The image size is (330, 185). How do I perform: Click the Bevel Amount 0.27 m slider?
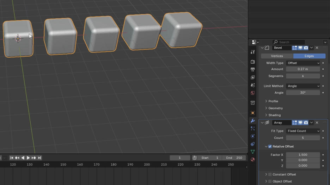pyautogui.click(x=303, y=69)
